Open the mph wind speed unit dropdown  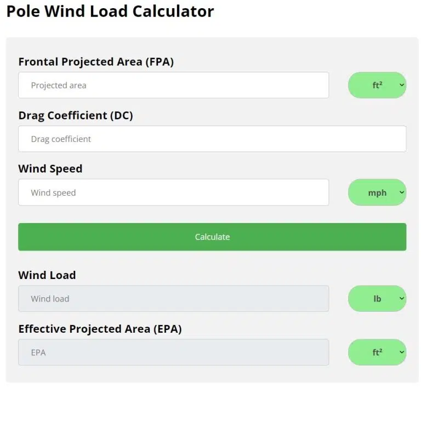pos(377,193)
